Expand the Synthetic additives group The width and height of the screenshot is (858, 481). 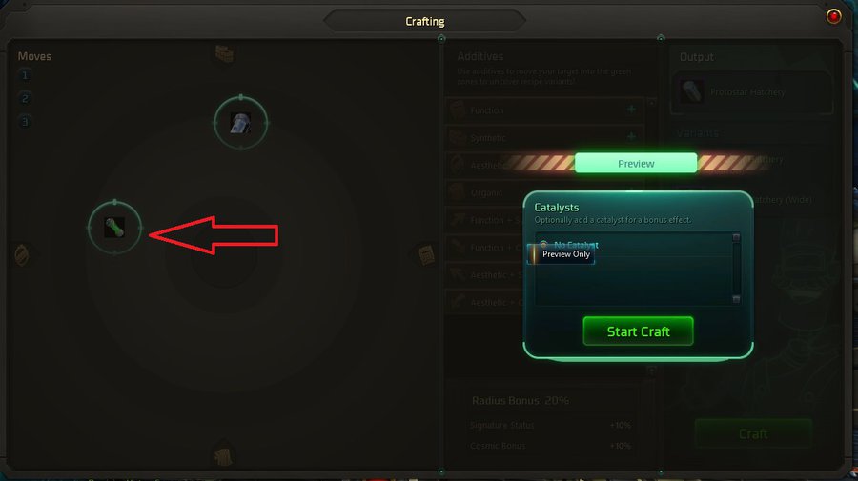coord(631,136)
